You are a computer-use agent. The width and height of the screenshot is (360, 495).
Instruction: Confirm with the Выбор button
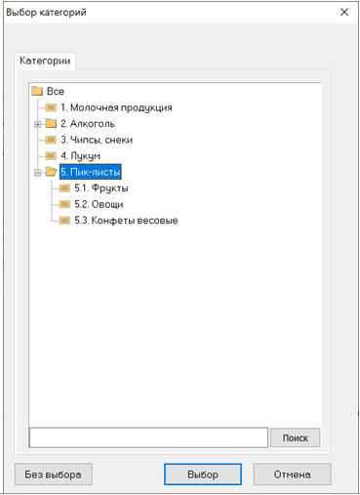pyautogui.click(x=203, y=474)
